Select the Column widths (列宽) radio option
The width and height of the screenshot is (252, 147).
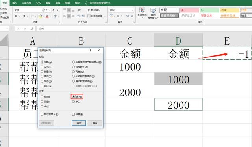pyautogui.click(x=74, y=72)
